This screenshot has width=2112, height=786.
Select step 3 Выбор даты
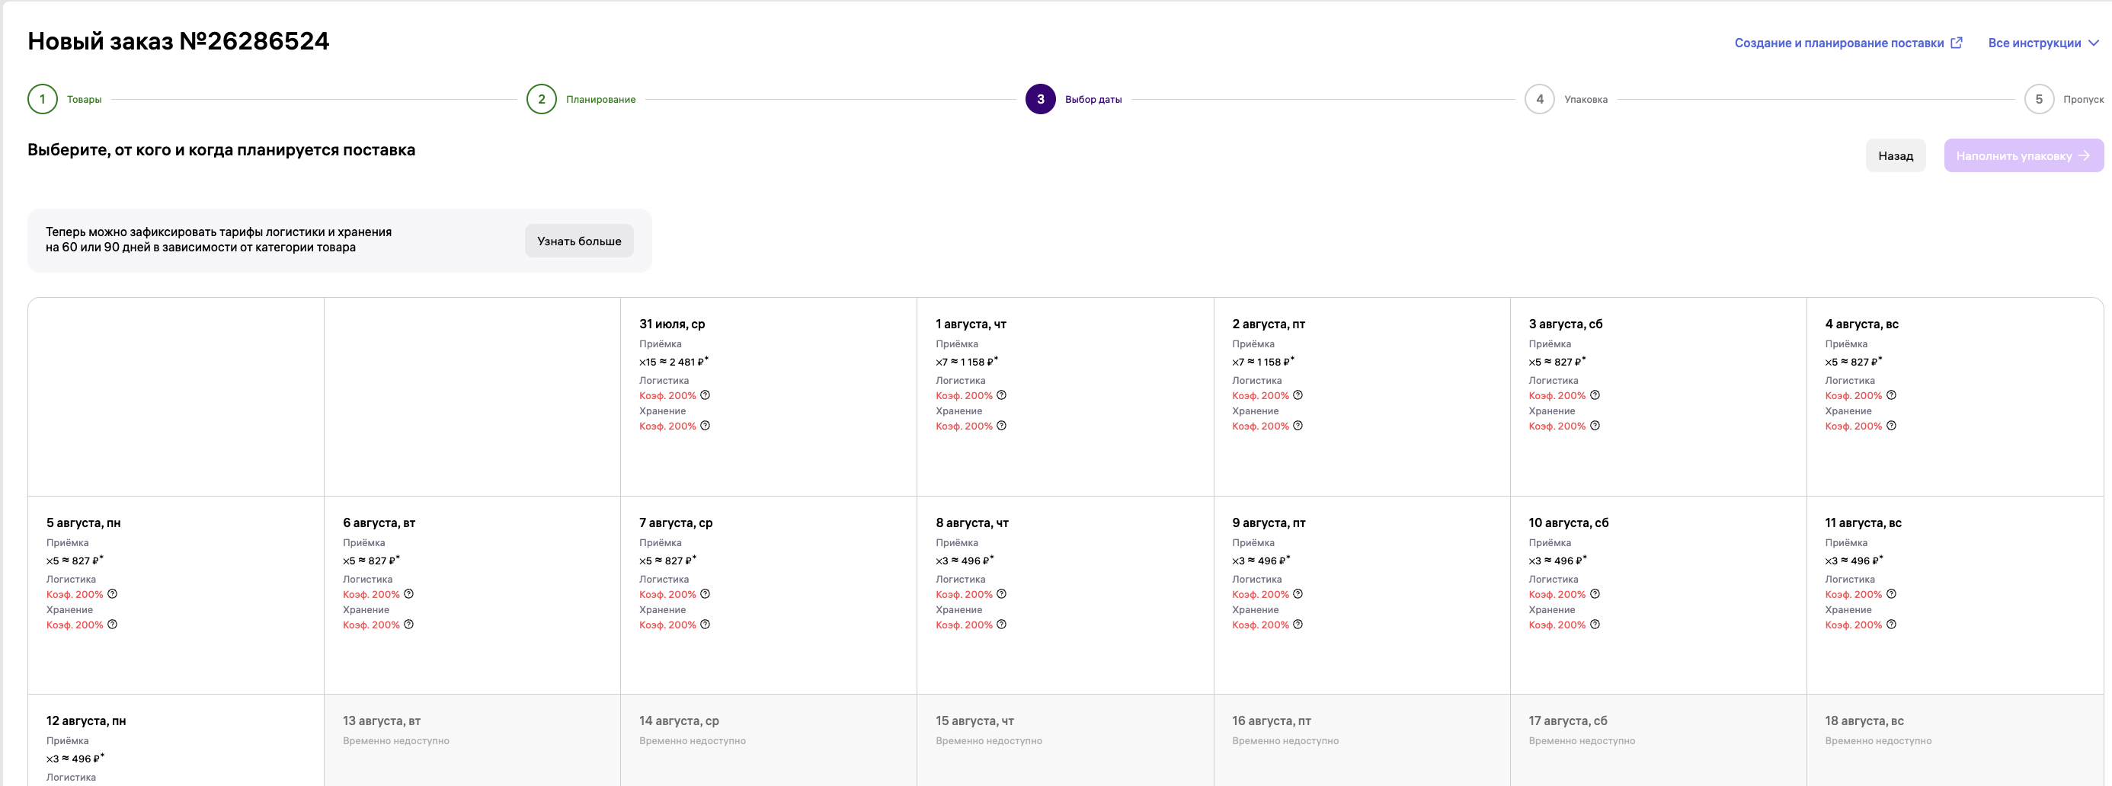(1074, 99)
